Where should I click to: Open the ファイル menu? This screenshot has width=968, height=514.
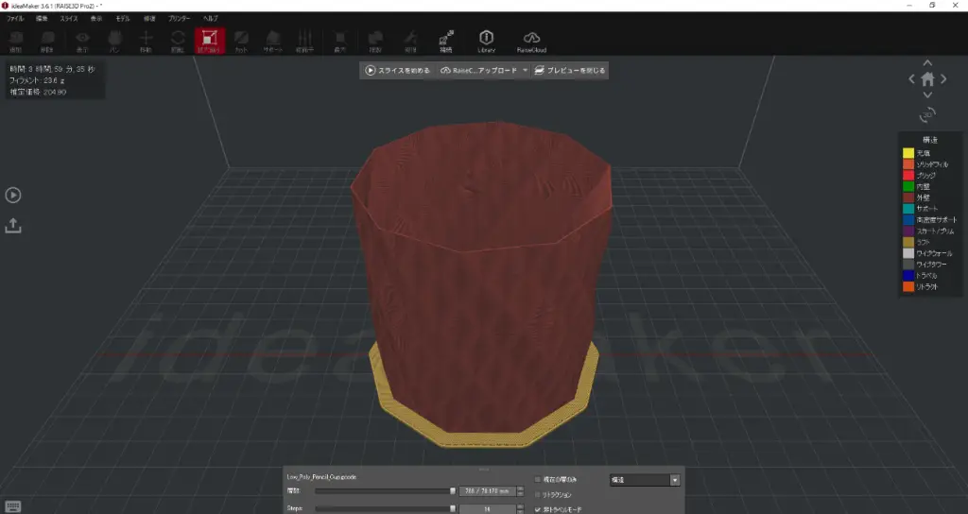coord(16,18)
